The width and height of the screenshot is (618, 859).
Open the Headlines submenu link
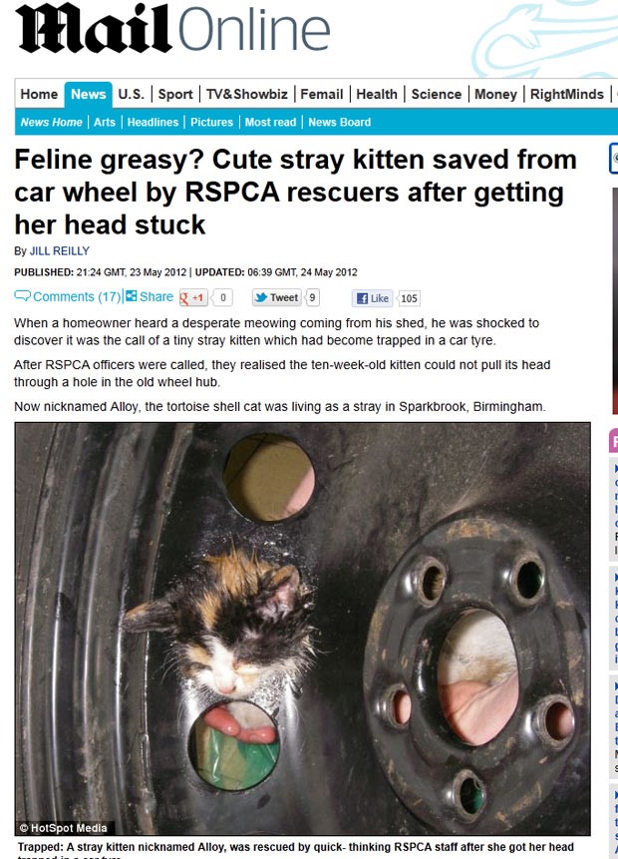[153, 122]
